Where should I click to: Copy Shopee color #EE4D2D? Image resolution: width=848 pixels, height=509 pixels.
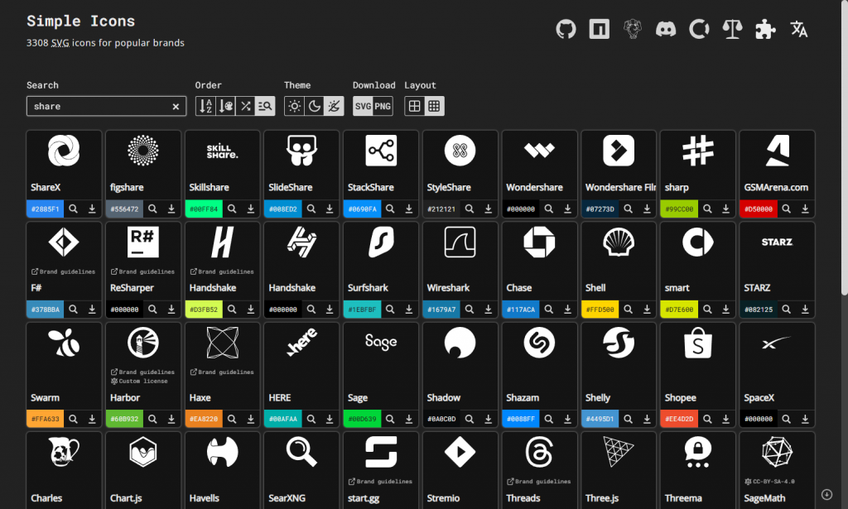point(679,419)
